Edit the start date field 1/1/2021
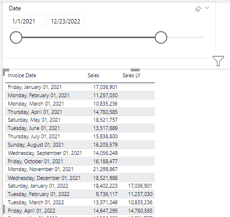 tap(26, 22)
